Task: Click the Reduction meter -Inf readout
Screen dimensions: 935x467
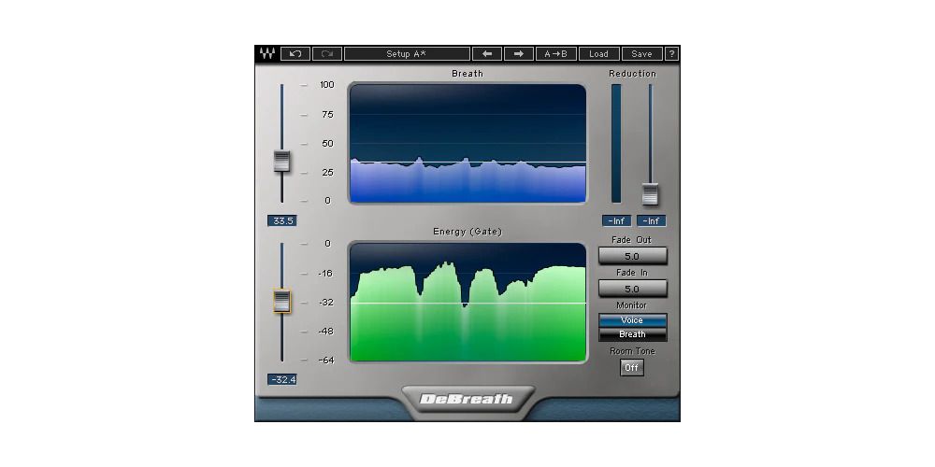Action: click(x=616, y=221)
